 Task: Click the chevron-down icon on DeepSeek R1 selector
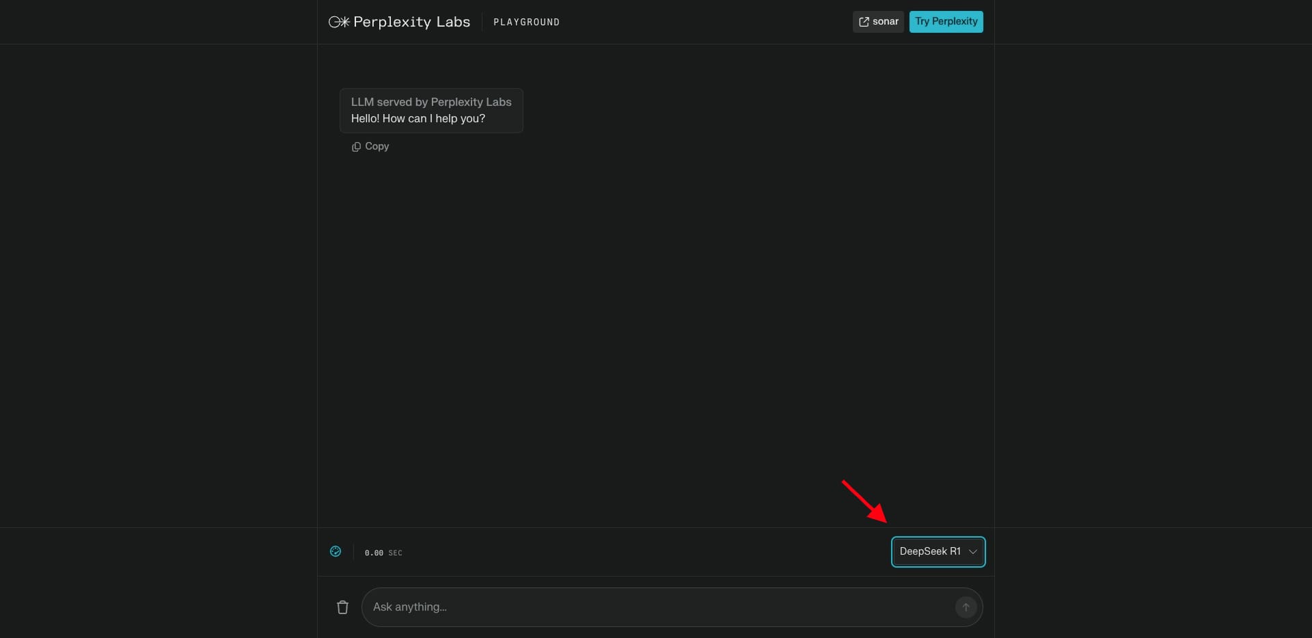point(973,552)
